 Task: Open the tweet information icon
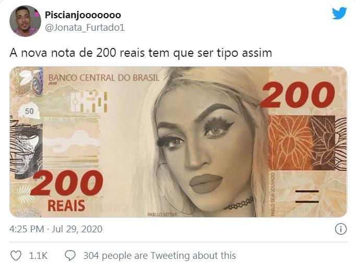[340, 229]
